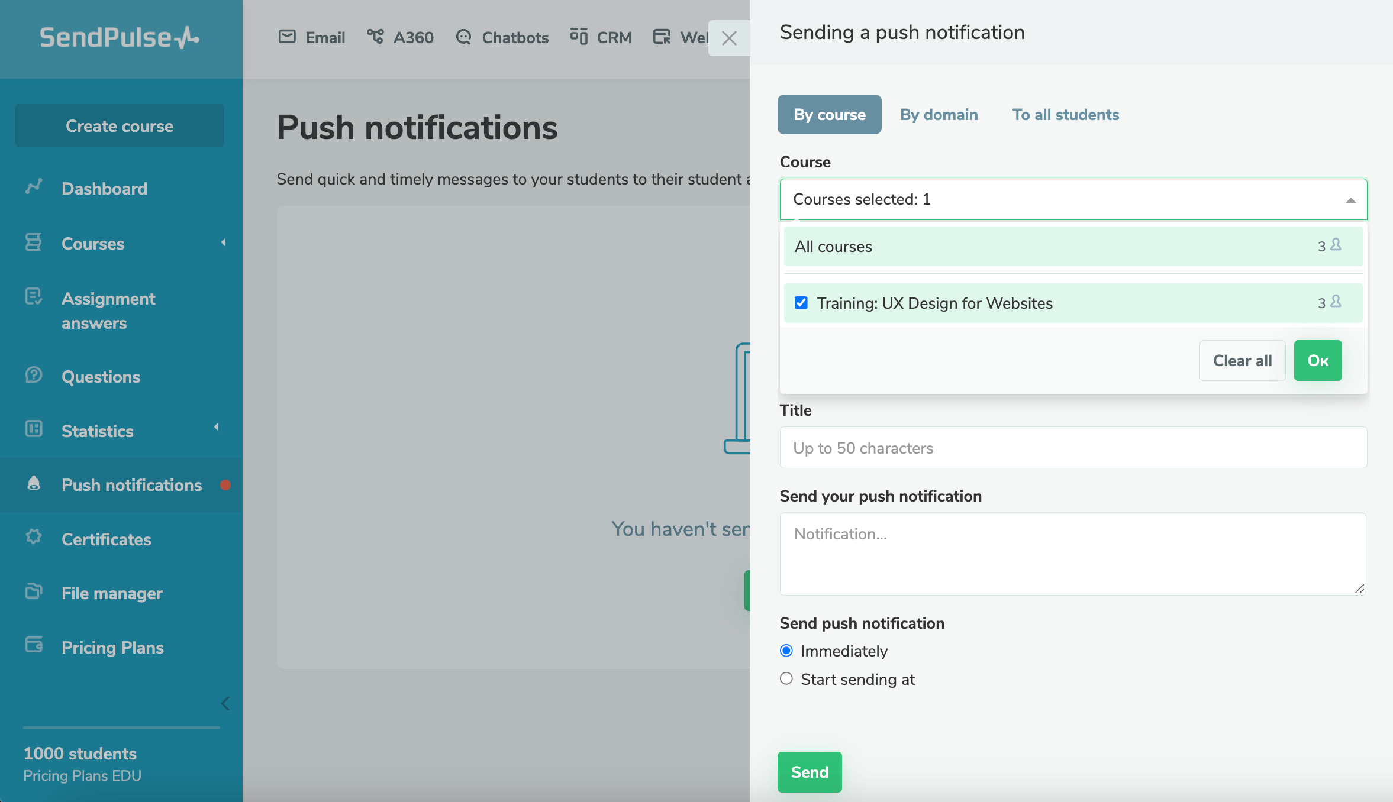Collapse the sidebar with the chevron arrow

(225, 703)
